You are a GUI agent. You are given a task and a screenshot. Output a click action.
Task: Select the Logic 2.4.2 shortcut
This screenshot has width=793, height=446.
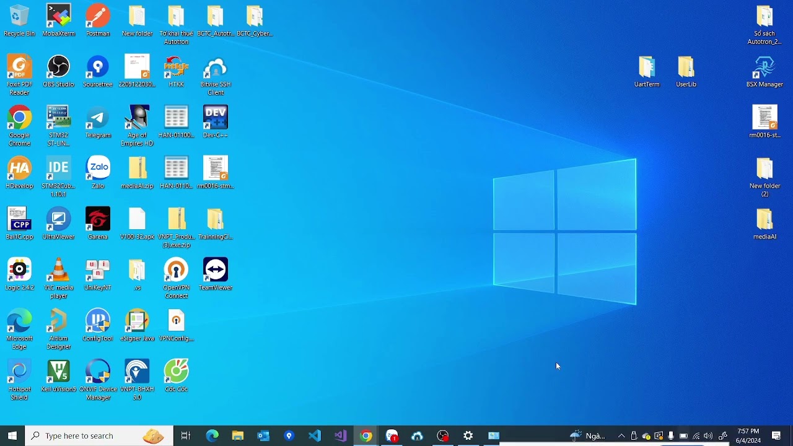tap(19, 274)
